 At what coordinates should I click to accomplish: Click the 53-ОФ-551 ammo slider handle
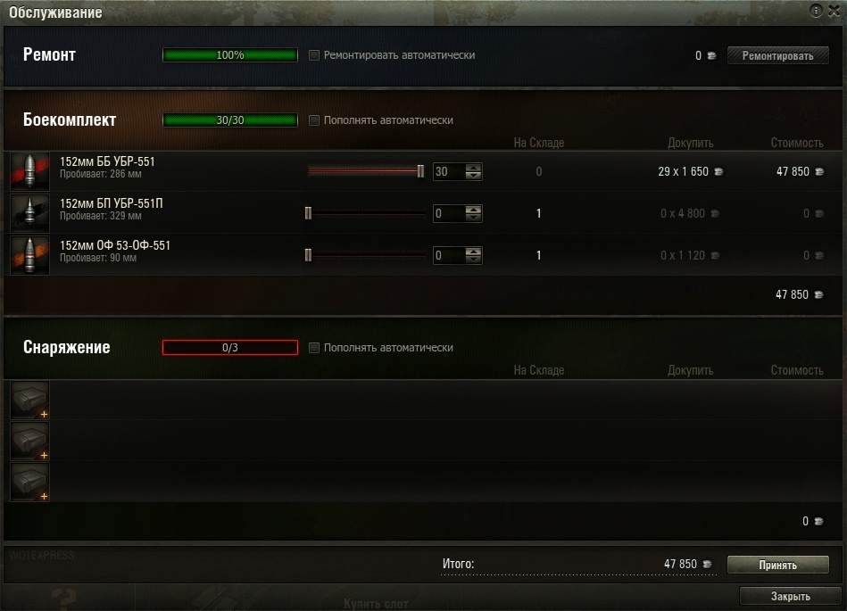(308, 255)
